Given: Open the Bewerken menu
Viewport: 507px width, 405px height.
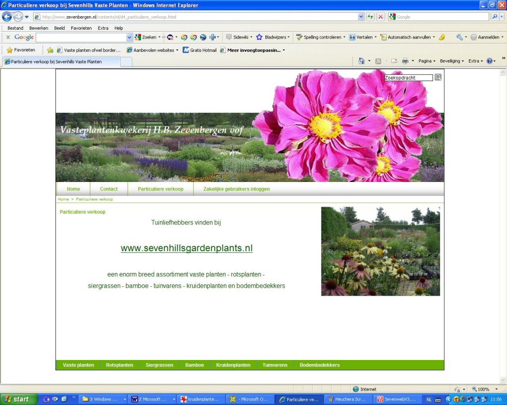Looking at the screenshot, I should click(x=39, y=28).
